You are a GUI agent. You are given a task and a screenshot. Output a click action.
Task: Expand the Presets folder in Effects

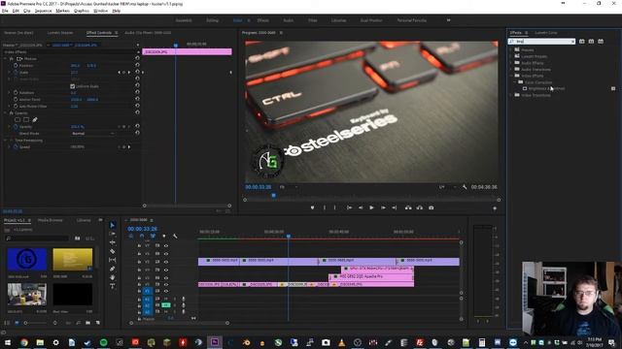pyautogui.click(x=511, y=49)
